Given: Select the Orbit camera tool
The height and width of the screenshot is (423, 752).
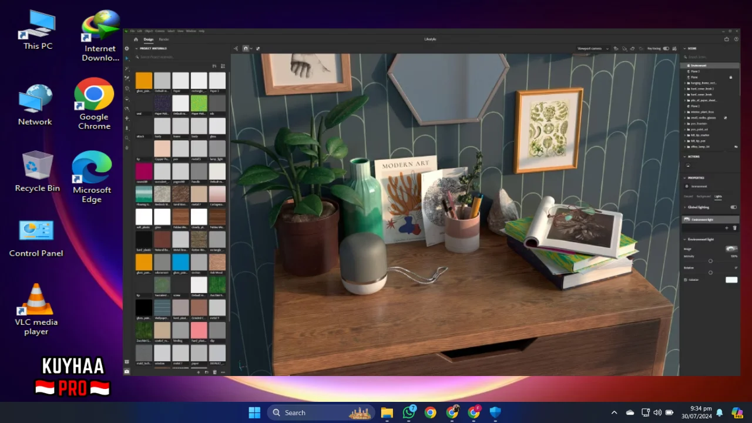Looking at the screenshot, I should (127, 108).
